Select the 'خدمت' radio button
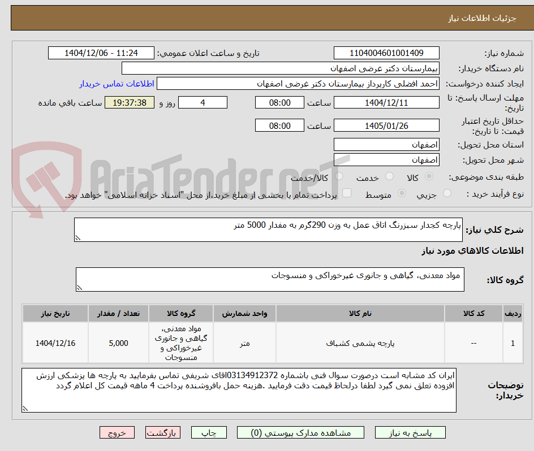This screenshot has width=534, height=451. coord(389,176)
